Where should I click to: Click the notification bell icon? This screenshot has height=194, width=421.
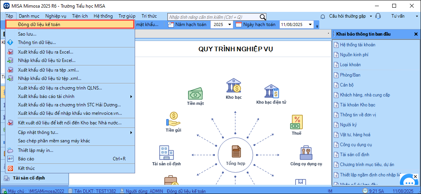coord(323,16)
